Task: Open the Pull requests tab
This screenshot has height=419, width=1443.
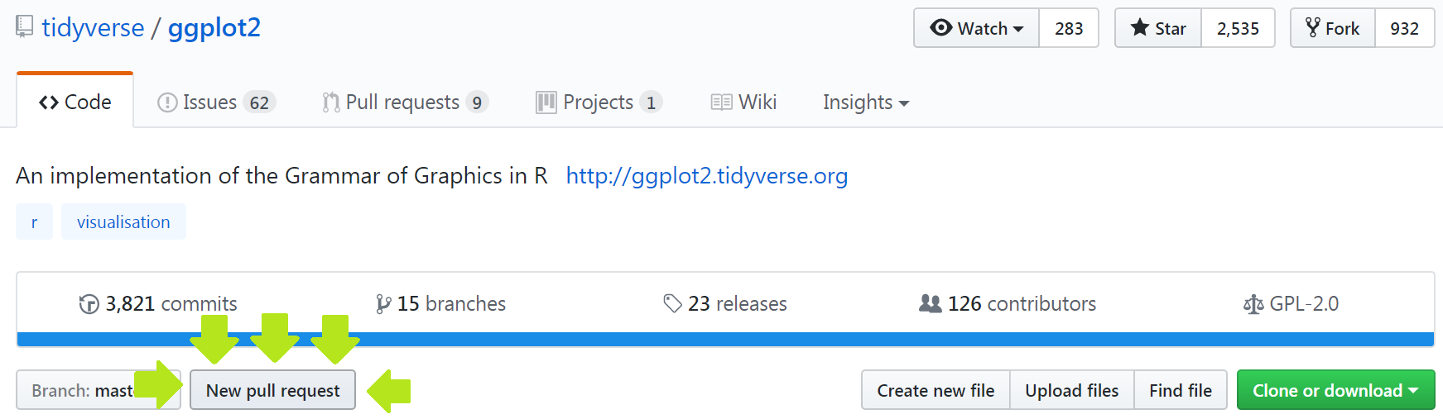Action: pos(404,102)
